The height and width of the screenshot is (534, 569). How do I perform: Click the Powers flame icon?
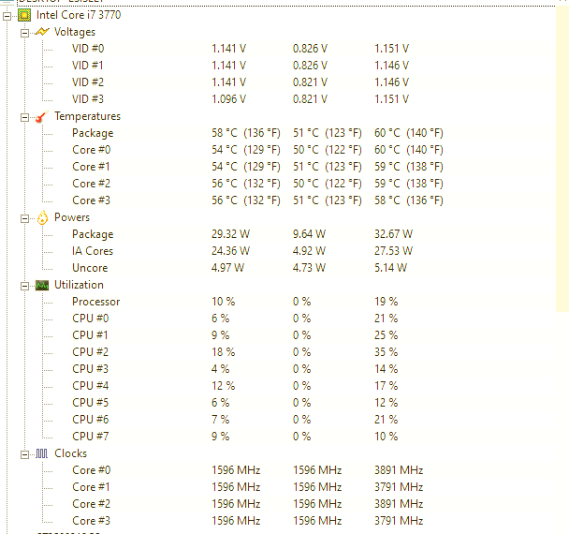(42, 217)
